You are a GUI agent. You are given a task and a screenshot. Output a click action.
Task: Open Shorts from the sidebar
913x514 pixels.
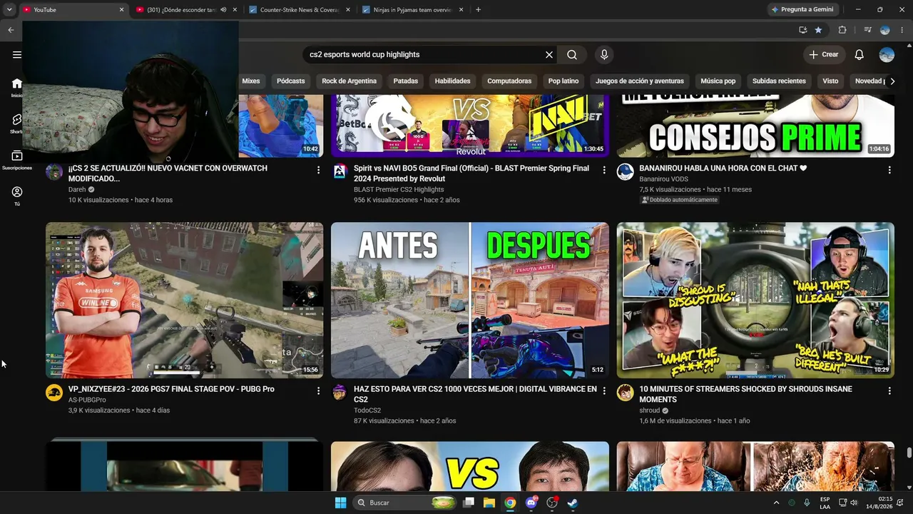17,124
